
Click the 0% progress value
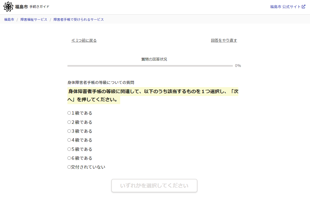coord(238,66)
